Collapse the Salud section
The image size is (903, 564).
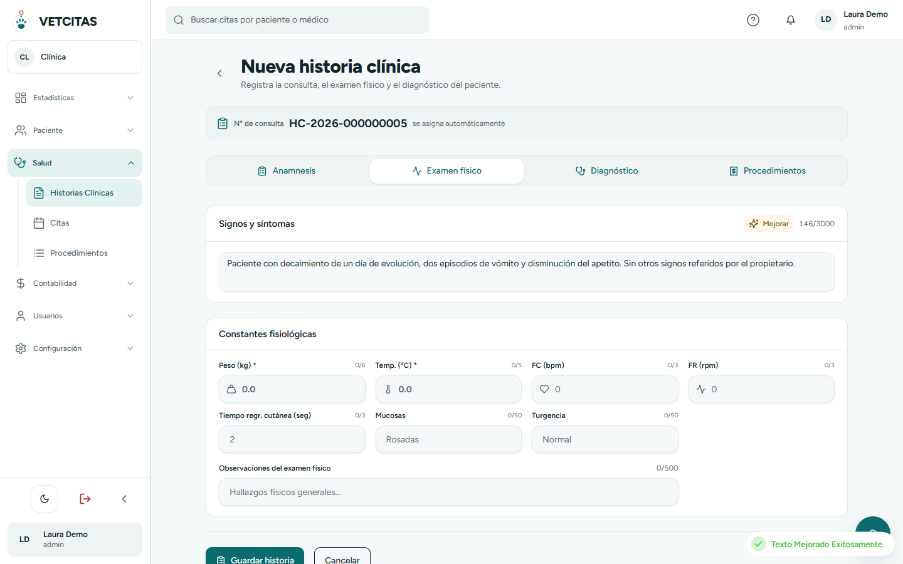coord(75,163)
